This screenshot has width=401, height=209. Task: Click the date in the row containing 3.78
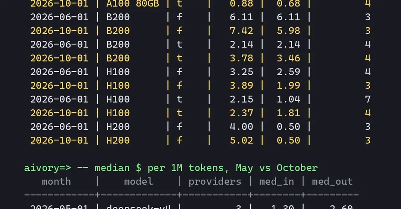[x=59, y=58]
